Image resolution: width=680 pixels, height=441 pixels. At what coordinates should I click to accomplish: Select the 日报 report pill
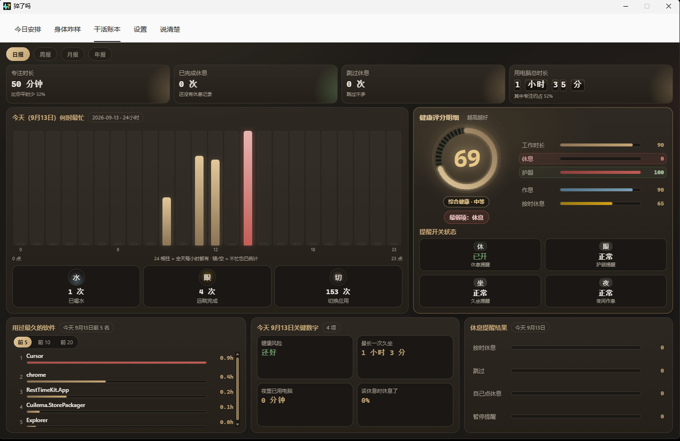click(18, 55)
